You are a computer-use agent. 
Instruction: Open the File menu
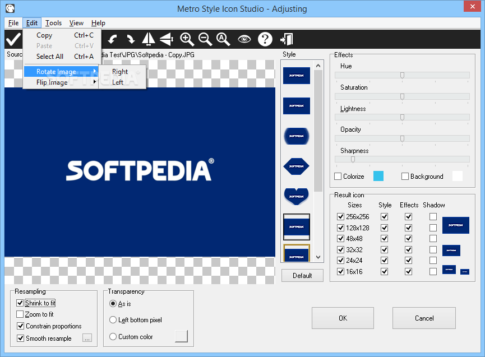[x=13, y=23]
